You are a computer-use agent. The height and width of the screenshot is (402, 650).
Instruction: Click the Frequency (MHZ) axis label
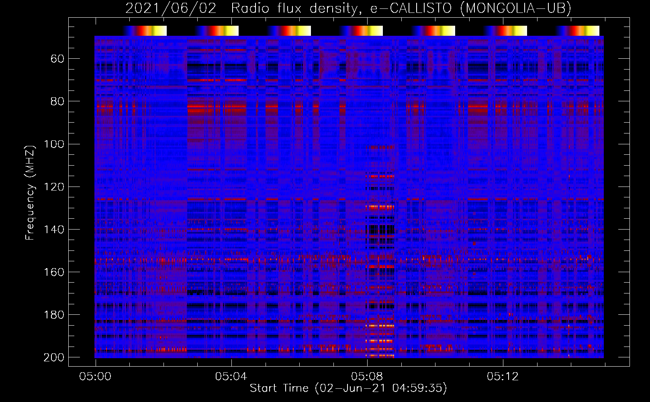(x=30, y=193)
